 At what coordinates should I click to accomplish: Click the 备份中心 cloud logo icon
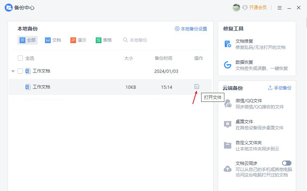point(9,8)
